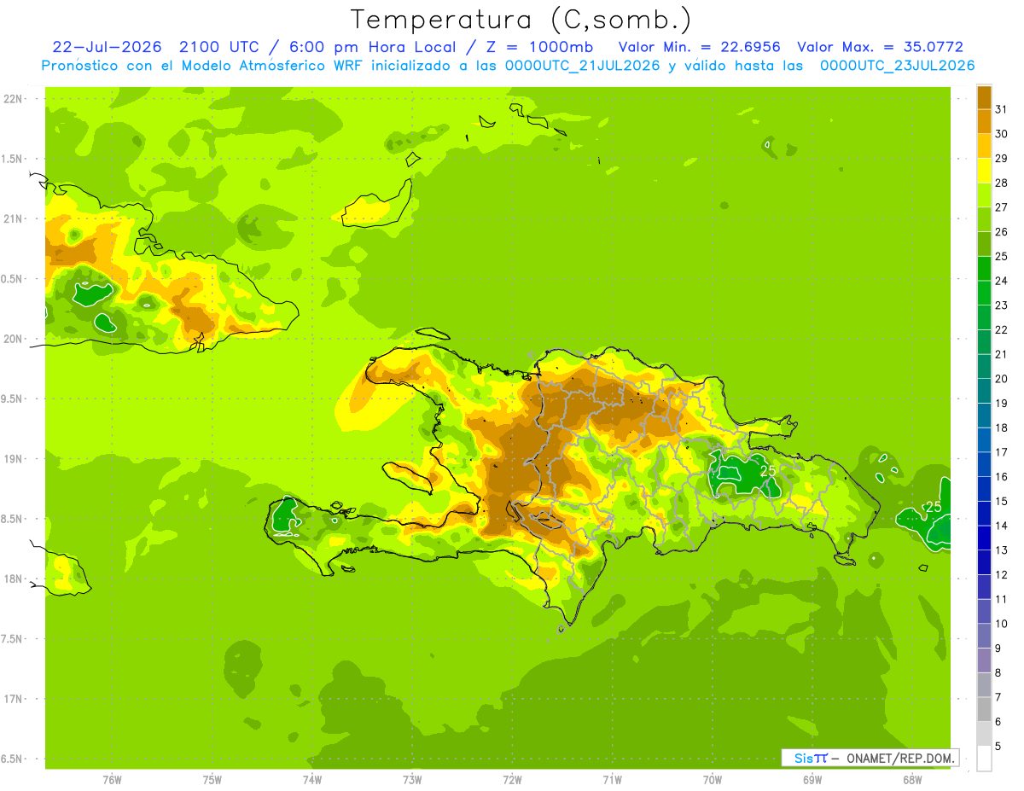Click the "68W" longitude label
This screenshot has width=1024, height=791.
click(912, 780)
